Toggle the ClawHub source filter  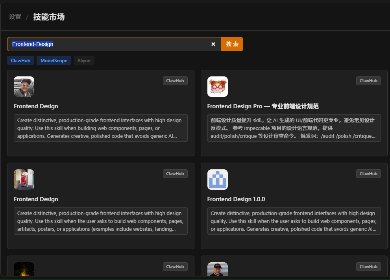pos(20,61)
